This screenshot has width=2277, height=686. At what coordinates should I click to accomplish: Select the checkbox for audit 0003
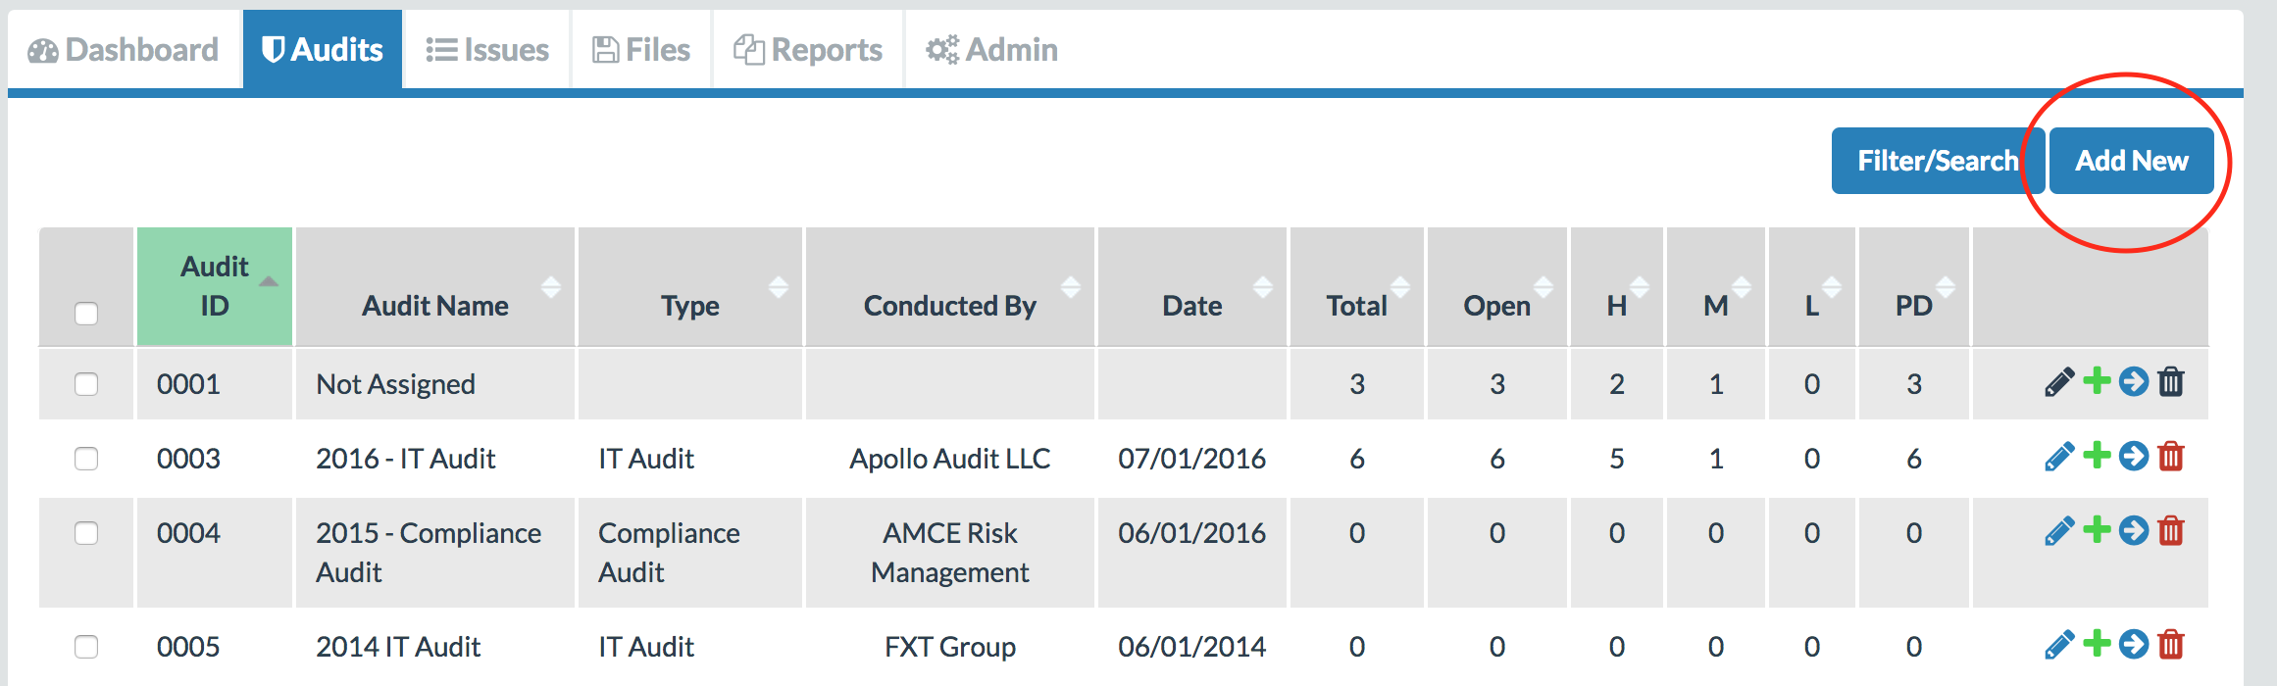[x=86, y=458]
